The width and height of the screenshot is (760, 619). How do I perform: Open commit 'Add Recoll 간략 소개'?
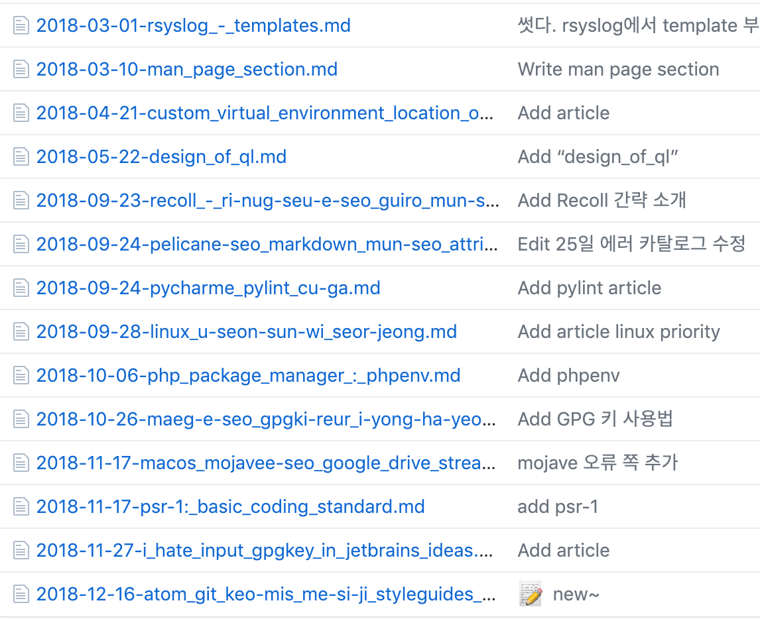click(602, 200)
